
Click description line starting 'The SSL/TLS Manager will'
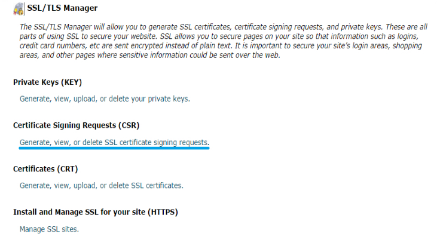click(x=223, y=27)
